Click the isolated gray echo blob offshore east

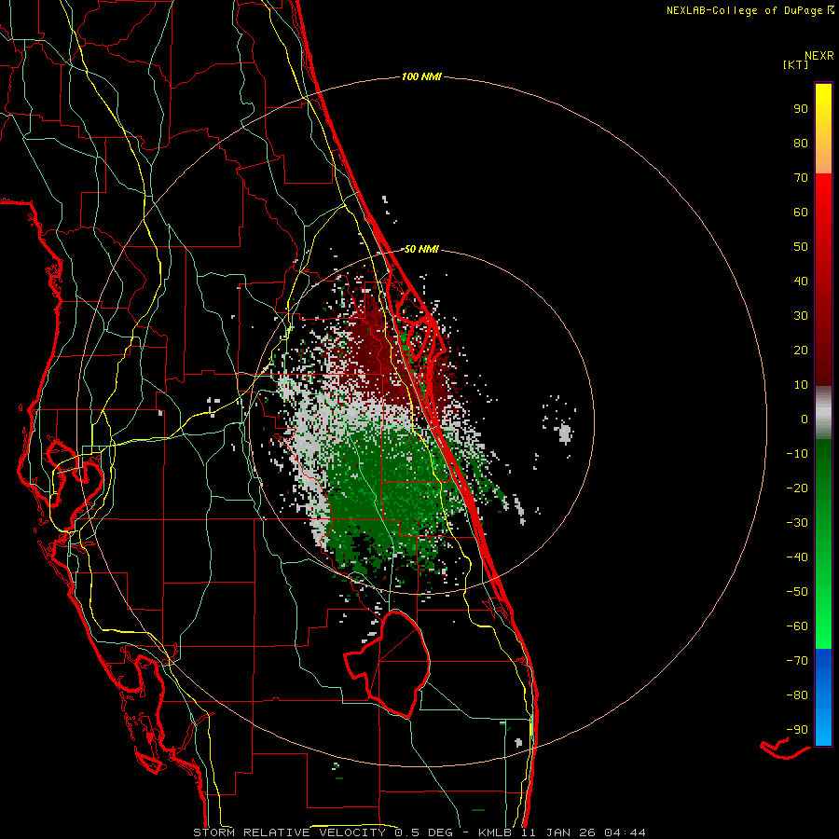[566, 433]
